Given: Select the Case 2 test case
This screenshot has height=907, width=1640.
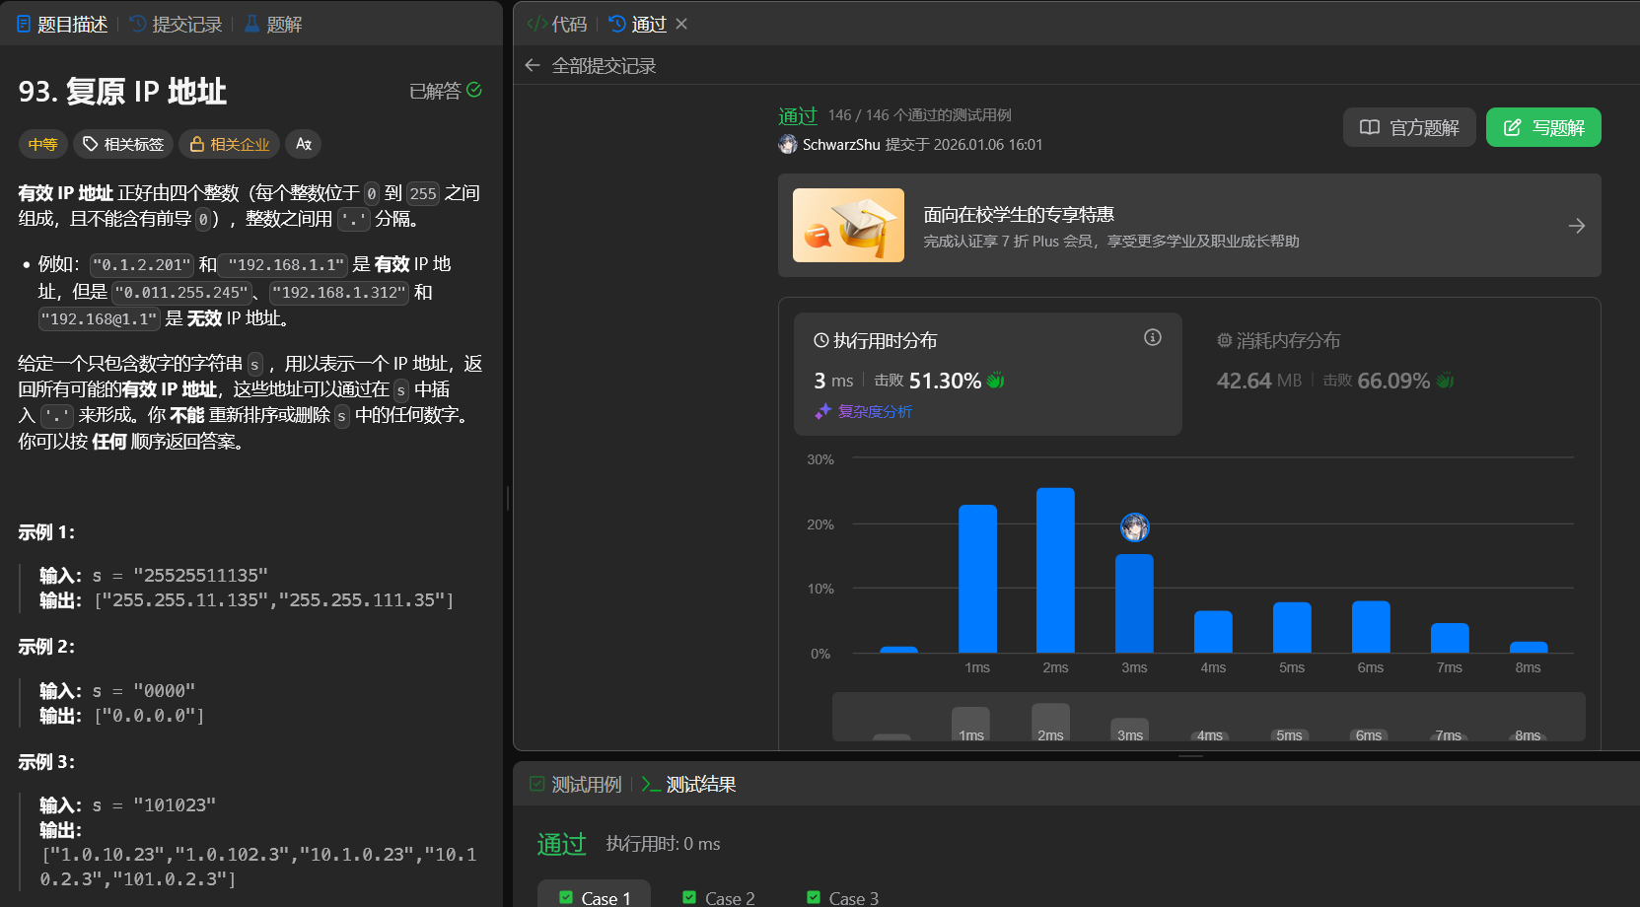Looking at the screenshot, I should [x=718, y=897].
